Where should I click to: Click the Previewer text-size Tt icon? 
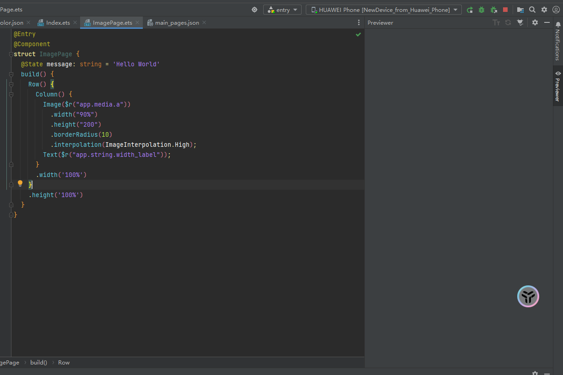click(496, 22)
